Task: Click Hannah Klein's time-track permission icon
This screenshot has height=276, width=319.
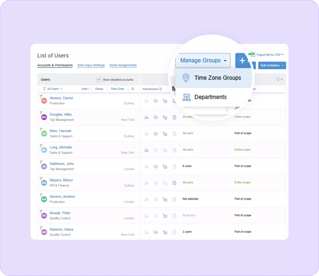Action: pos(156,134)
